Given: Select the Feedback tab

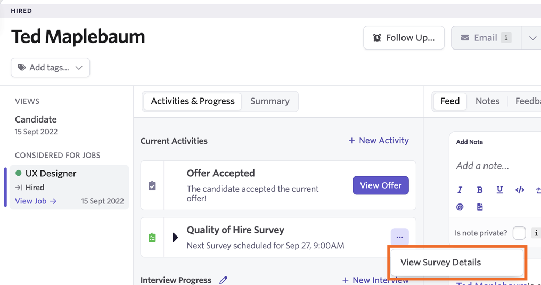Looking at the screenshot, I should [x=528, y=101].
